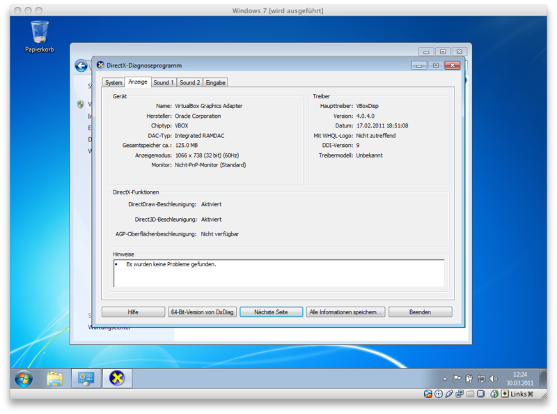This screenshot has height=414, width=557.
Task: Click the VirtualBox hard disk activity icon
Action: pos(428,394)
